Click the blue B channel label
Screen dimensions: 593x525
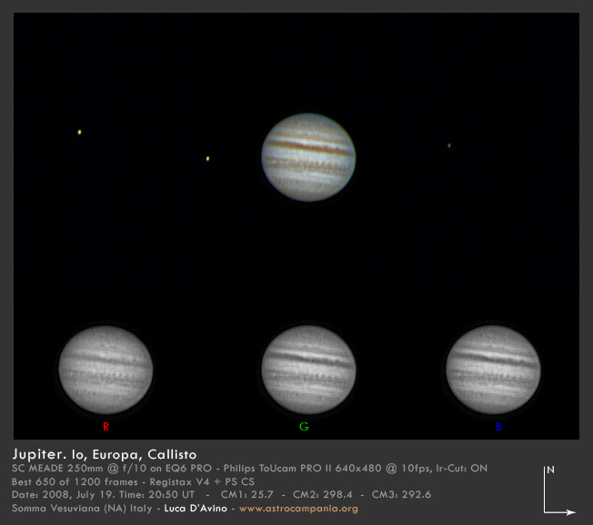tap(498, 426)
